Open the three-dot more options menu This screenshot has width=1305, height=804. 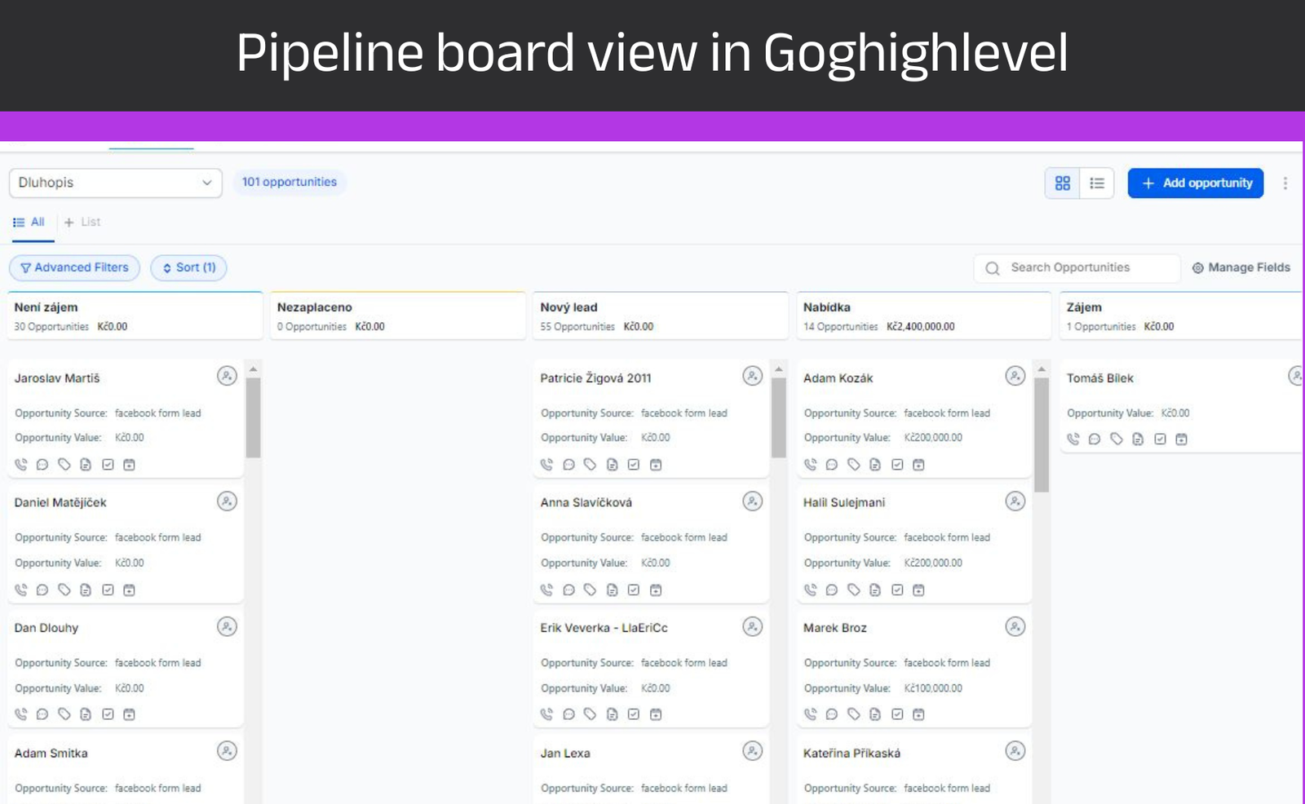[x=1285, y=183]
